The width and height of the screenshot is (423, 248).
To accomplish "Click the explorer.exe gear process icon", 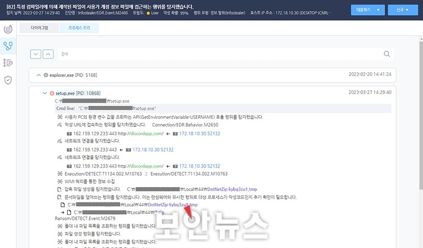I will [x=46, y=75].
